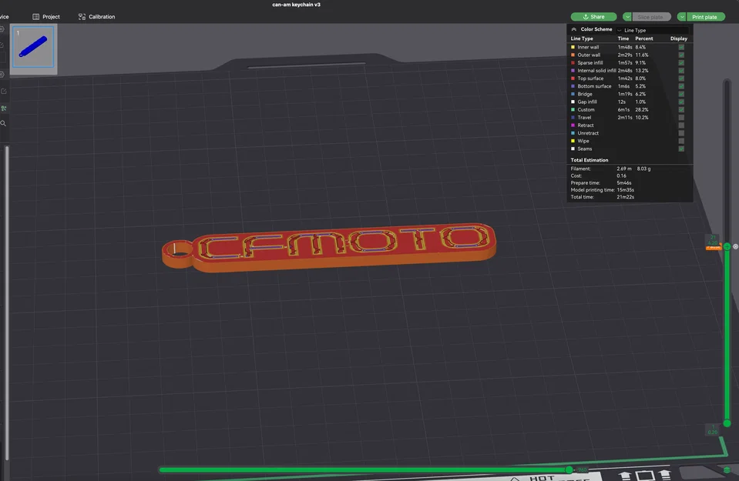Screen dimensions: 739x481
Task: Click the Cost 0.16 value
Action: click(x=621, y=176)
